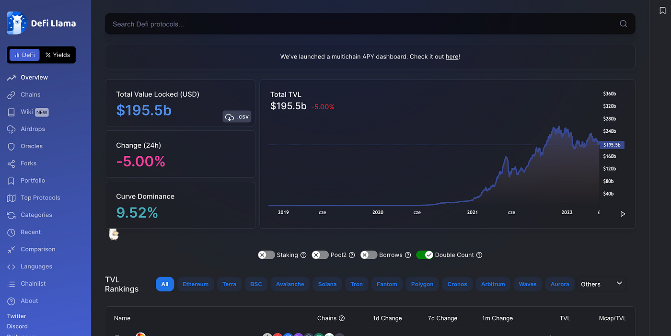Image resolution: width=671 pixels, height=336 pixels.
Task: Click the Portfolio bookmark icon in sidebar
Action: pyautogui.click(x=12, y=181)
